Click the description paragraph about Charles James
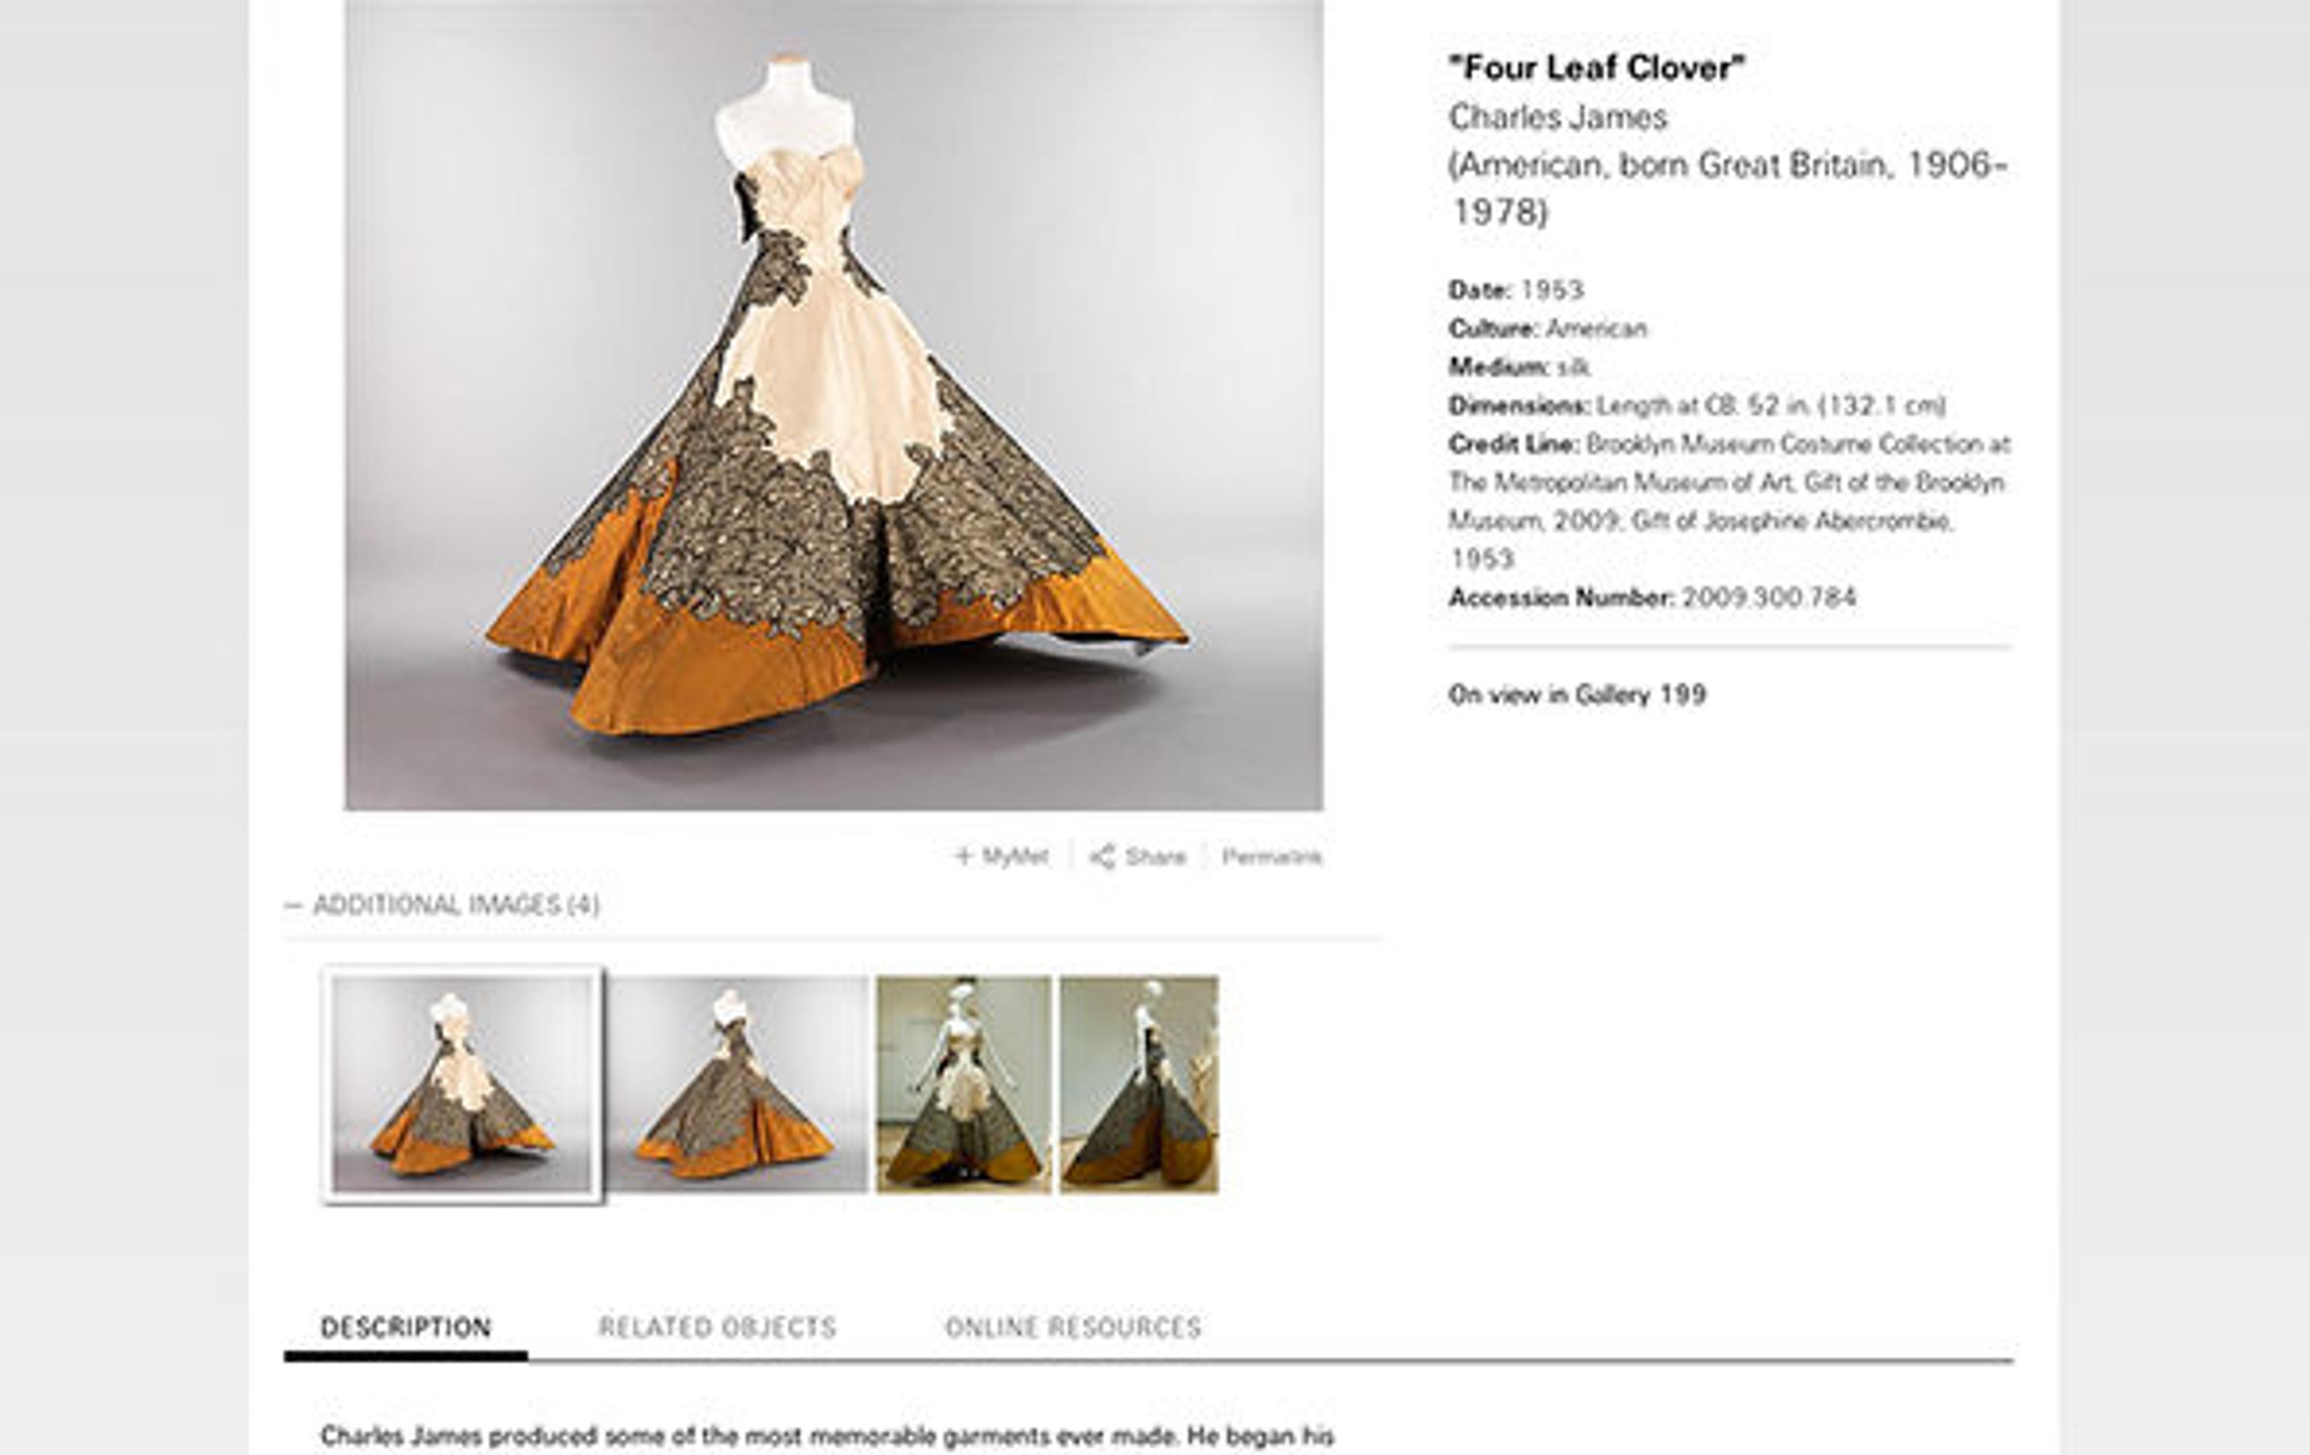2310x1455 pixels. (x=827, y=1437)
